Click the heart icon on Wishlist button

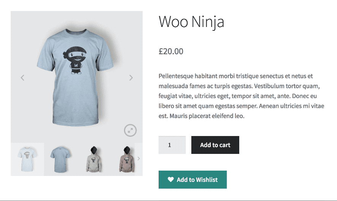(171, 180)
